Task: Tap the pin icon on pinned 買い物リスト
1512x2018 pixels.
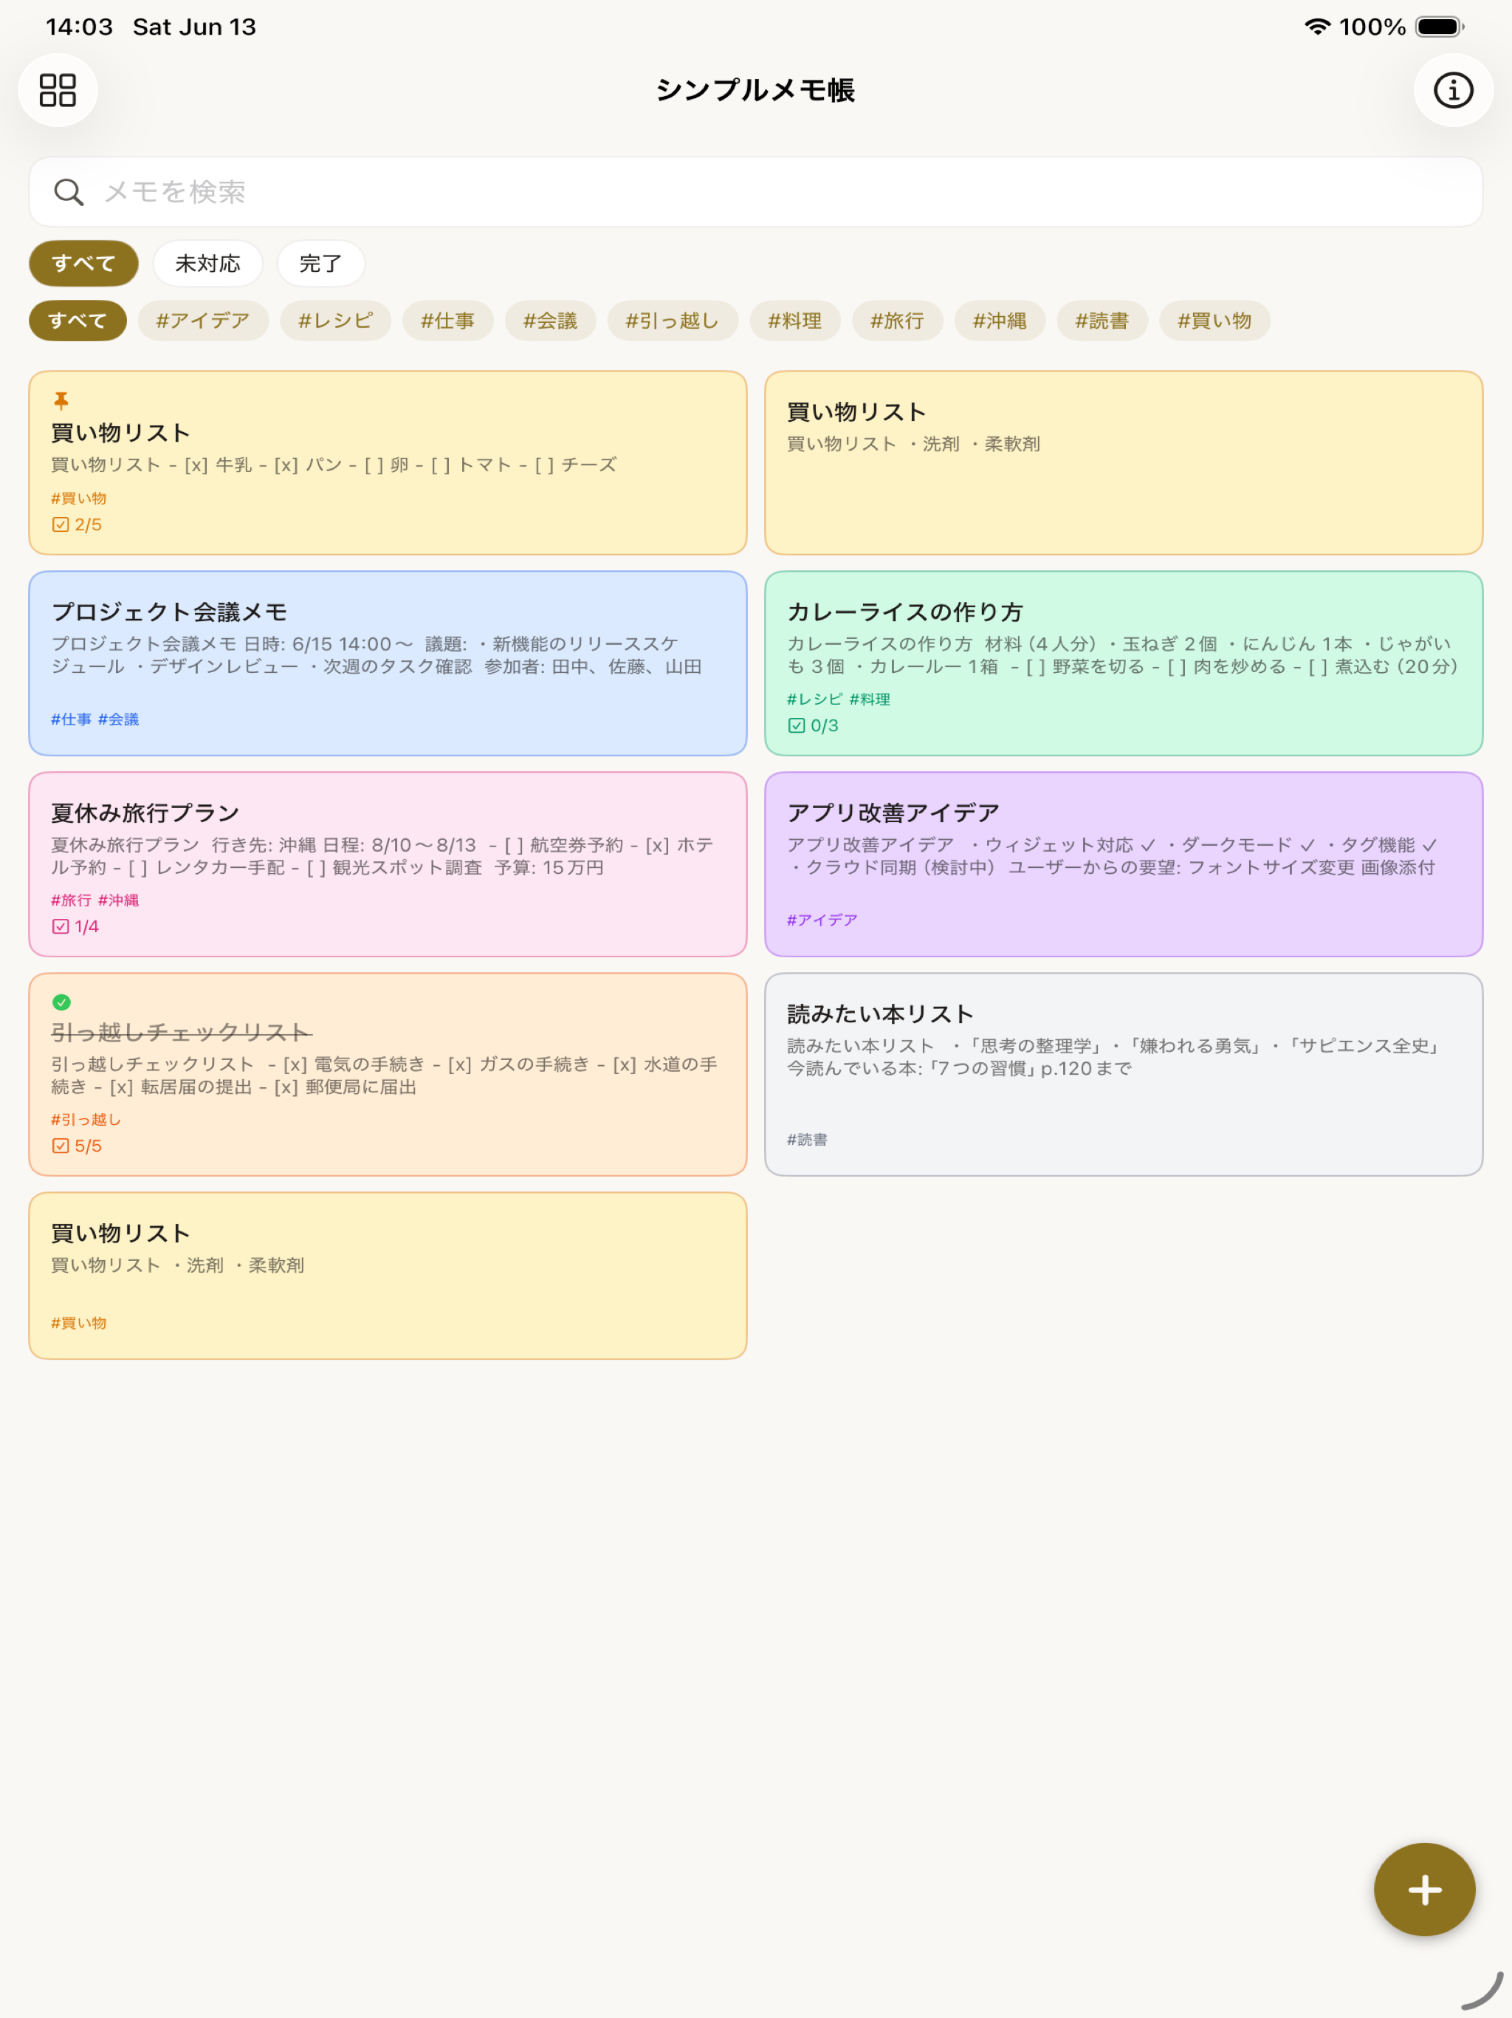Action: click(61, 400)
